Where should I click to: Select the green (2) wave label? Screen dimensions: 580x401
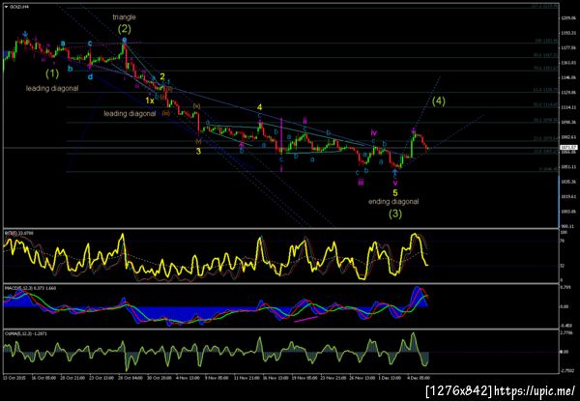pos(125,28)
